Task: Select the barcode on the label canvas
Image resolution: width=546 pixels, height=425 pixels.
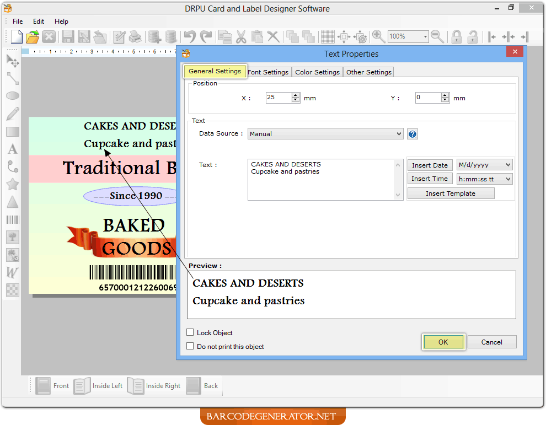Action: click(132, 272)
